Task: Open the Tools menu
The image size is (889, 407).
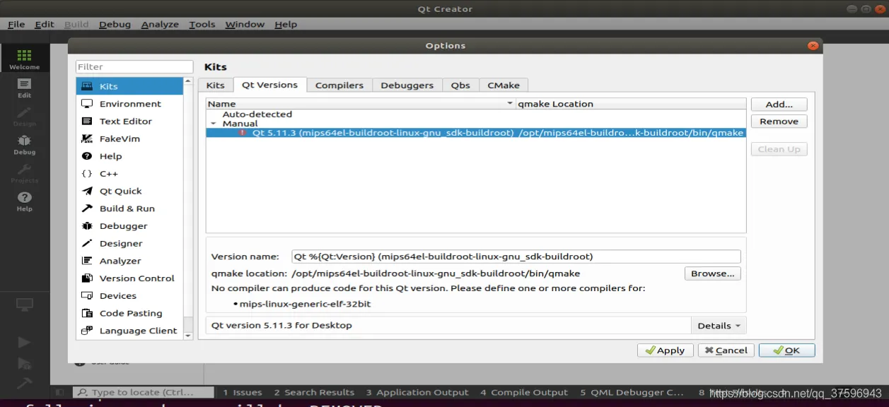Action: click(202, 24)
